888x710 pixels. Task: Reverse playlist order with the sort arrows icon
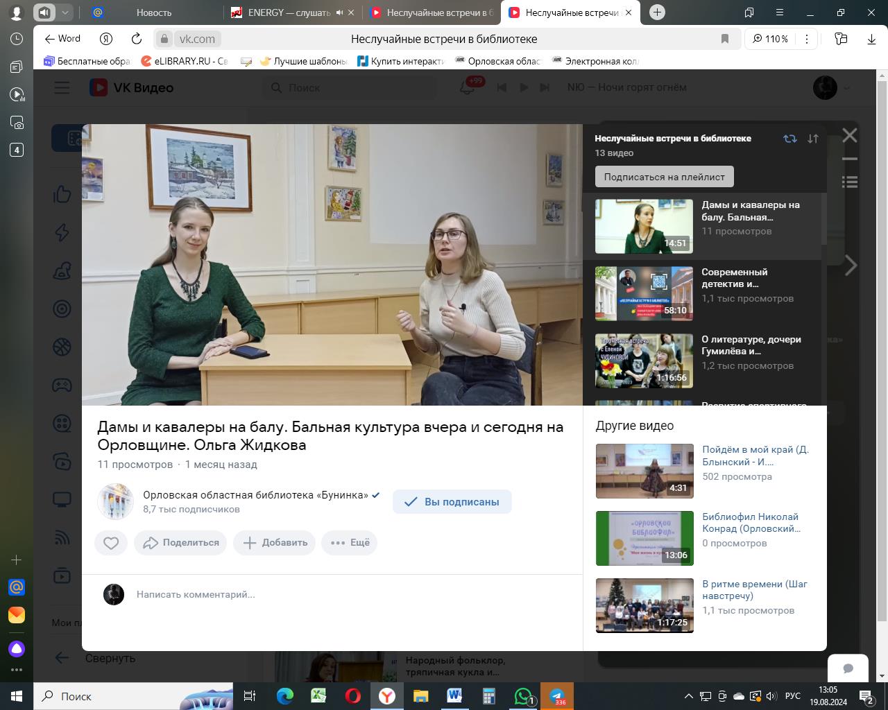(x=813, y=139)
